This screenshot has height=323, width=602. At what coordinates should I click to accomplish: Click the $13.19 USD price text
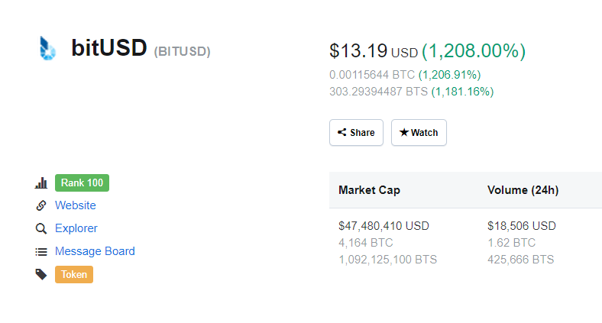(x=374, y=51)
